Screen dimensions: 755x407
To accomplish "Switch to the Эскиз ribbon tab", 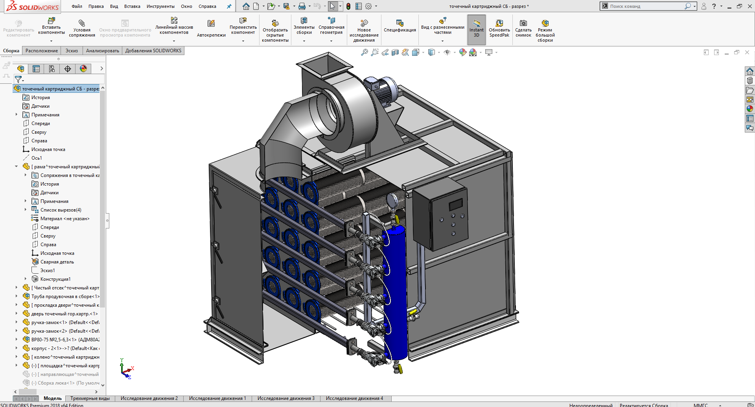I will pyautogui.click(x=72, y=51).
